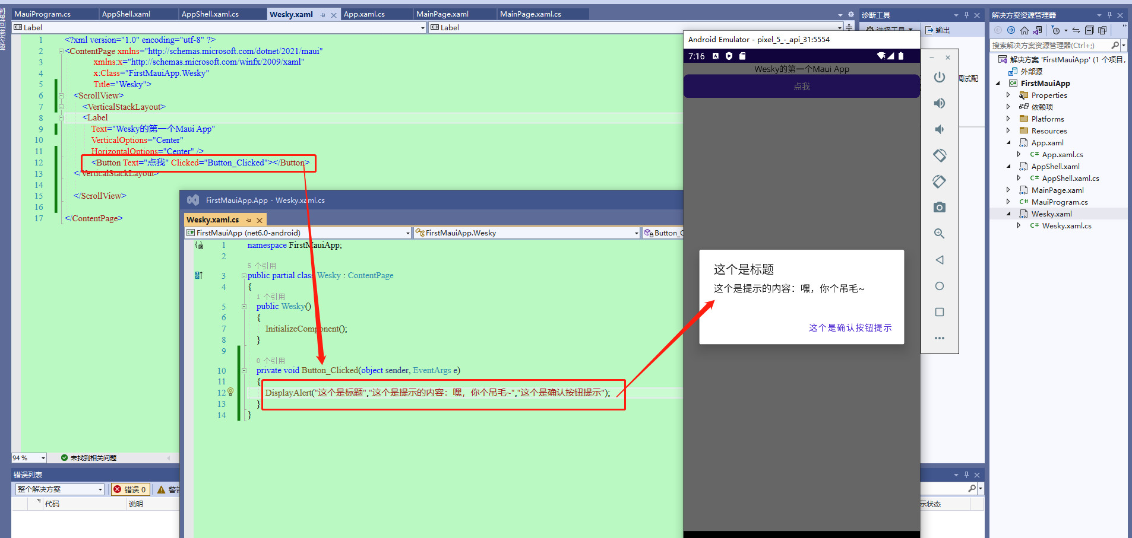Toggle warnings filter in Error List

pos(169,489)
